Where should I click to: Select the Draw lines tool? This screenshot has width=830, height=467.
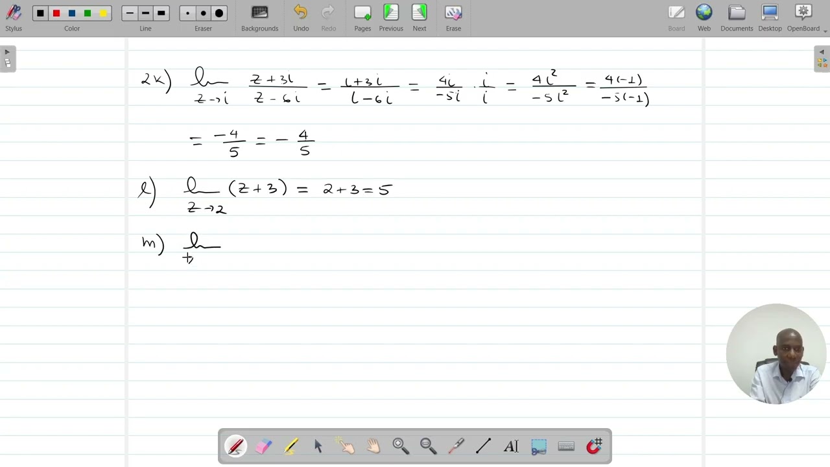pos(483,446)
